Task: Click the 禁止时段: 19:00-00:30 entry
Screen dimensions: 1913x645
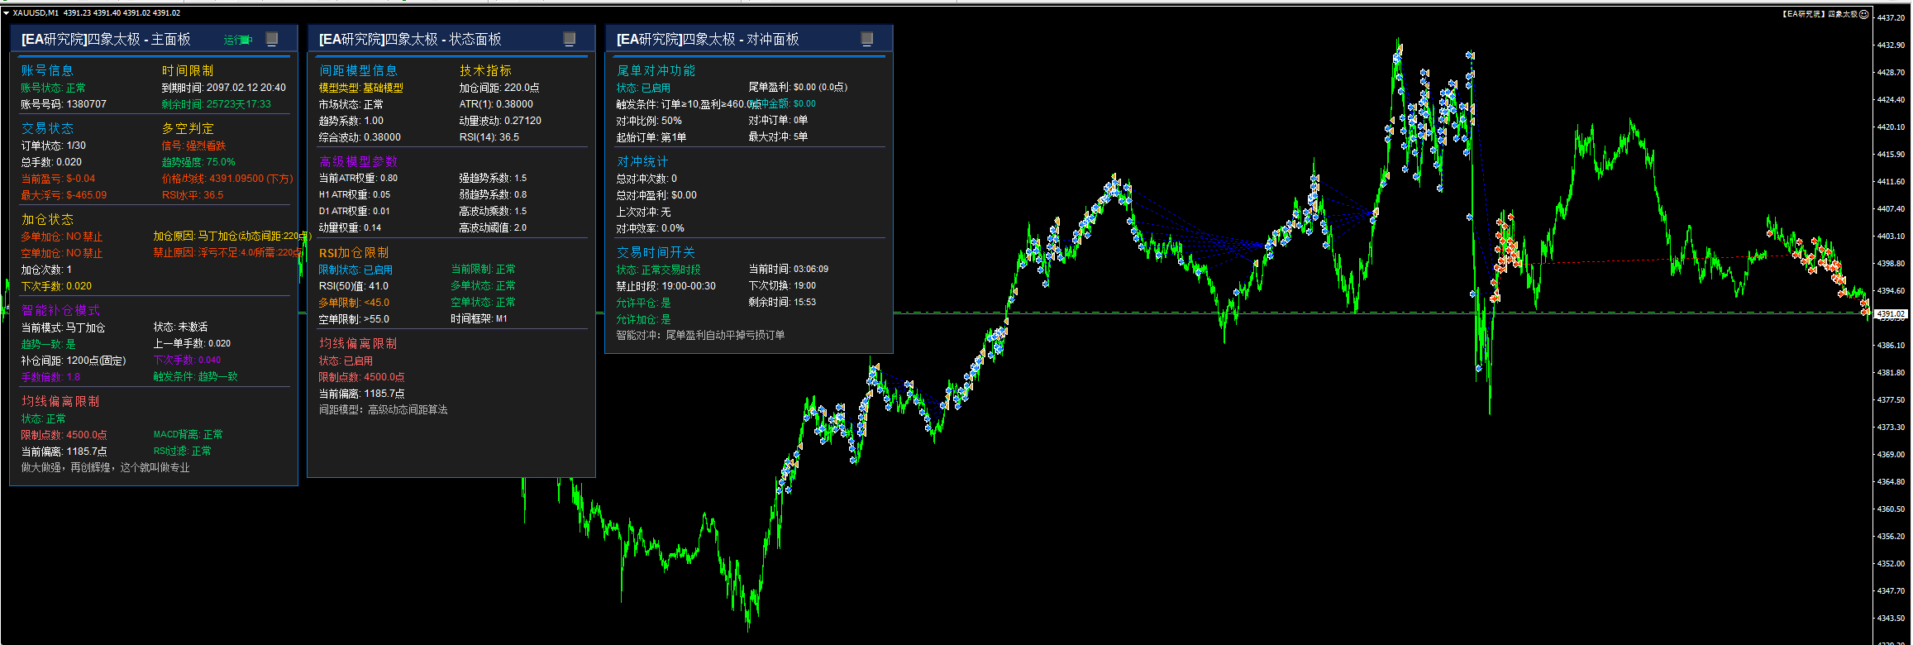Action: click(665, 286)
